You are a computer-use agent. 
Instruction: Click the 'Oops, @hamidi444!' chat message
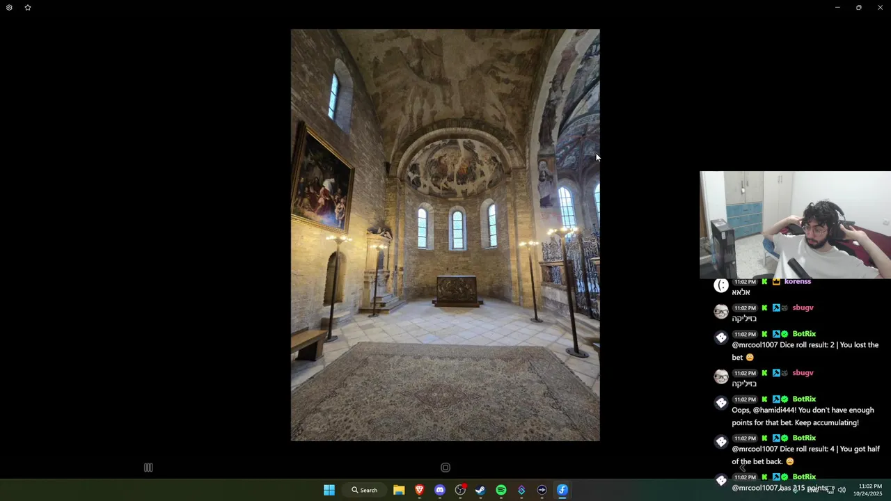click(803, 416)
